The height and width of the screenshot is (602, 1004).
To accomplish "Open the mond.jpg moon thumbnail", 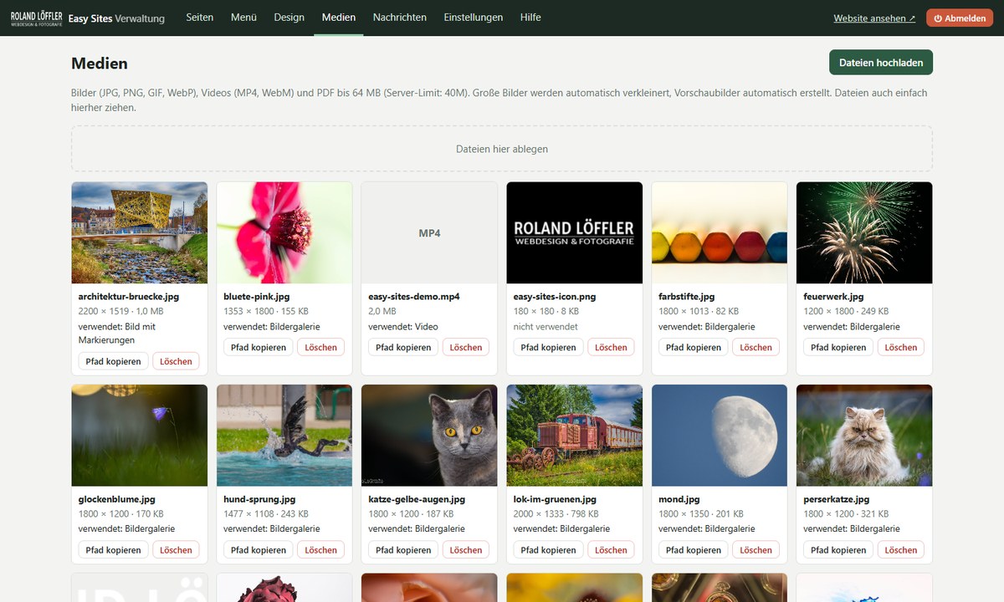I will (x=720, y=436).
